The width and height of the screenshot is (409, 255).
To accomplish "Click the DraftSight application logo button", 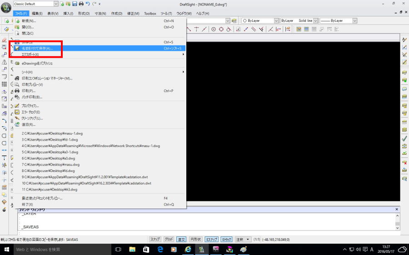I will pos(6,7).
